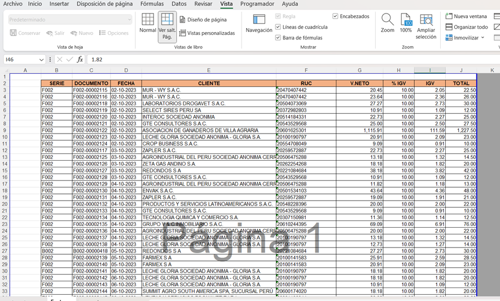Toggle Líneas de cuadrícula checkbox
Image resolution: width=500 pixels, height=301 pixels.
(x=278, y=27)
